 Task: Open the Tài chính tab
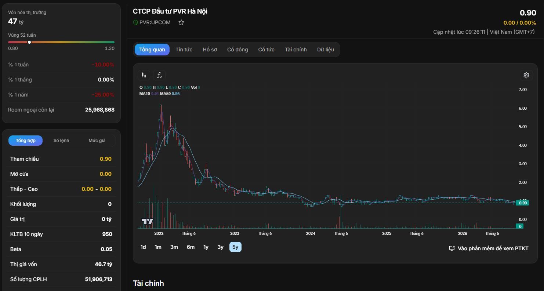[x=295, y=50]
